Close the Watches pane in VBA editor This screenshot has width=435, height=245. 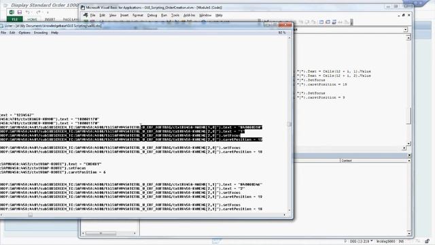pyautogui.click(x=409, y=155)
